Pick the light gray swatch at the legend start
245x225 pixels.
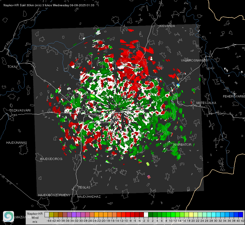[47, 215]
